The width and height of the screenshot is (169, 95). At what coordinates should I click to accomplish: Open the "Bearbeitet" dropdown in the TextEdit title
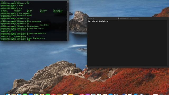135,18
